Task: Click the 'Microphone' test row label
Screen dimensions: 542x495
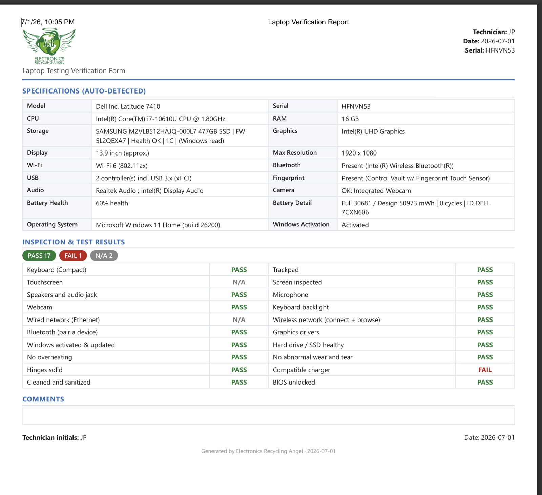Action: (x=291, y=295)
